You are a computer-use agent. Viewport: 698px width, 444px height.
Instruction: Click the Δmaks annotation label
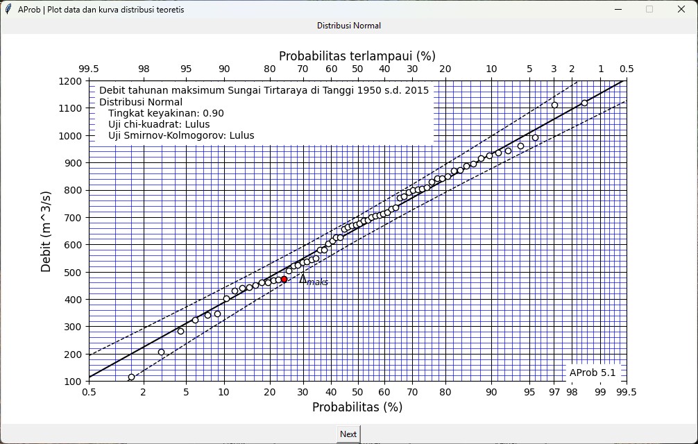pyautogui.click(x=313, y=280)
